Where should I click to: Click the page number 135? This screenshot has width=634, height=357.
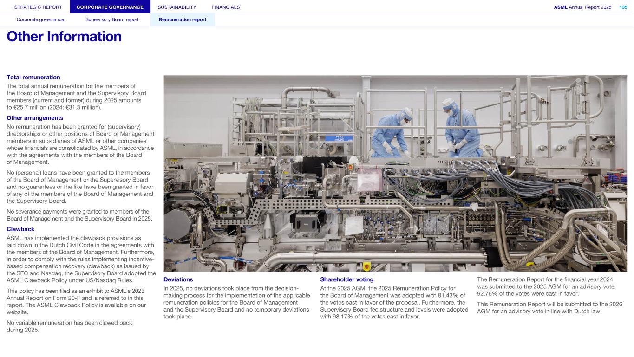(623, 7)
